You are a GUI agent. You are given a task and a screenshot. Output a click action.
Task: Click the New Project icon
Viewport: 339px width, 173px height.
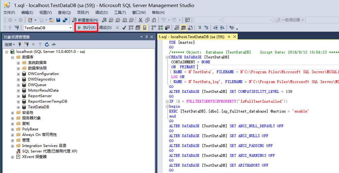30,20
